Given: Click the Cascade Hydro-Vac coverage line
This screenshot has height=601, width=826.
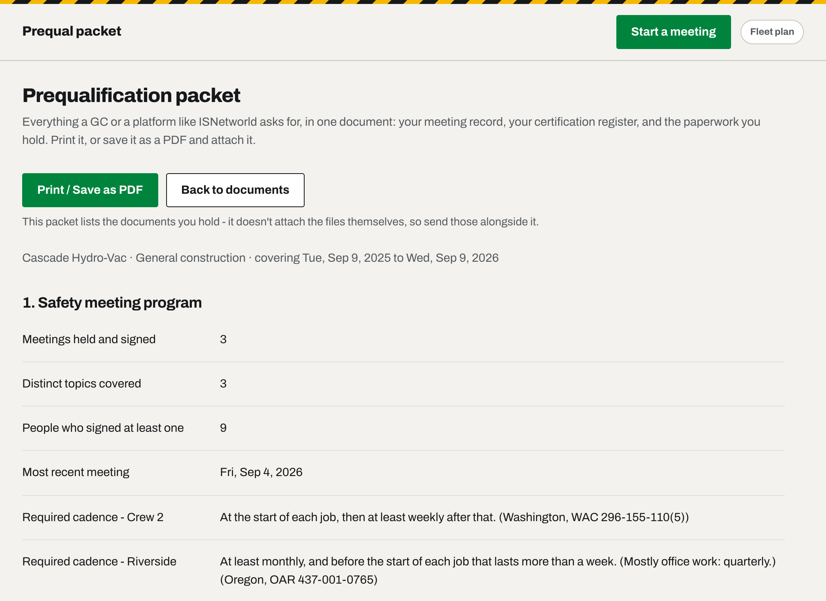Looking at the screenshot, I should [x=260, y=258].
